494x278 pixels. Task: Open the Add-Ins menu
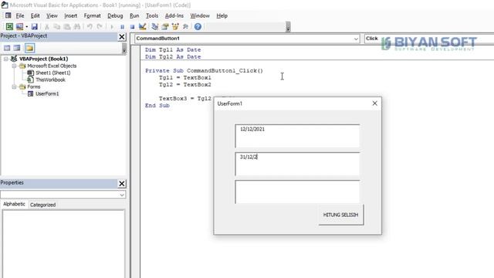(x=174, y=15)
